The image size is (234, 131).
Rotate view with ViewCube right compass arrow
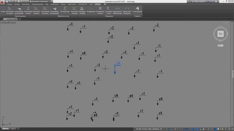point(227,34)
